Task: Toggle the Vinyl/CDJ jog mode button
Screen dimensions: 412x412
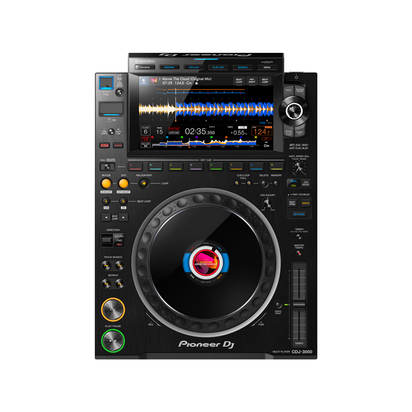Action: point(294,183)
